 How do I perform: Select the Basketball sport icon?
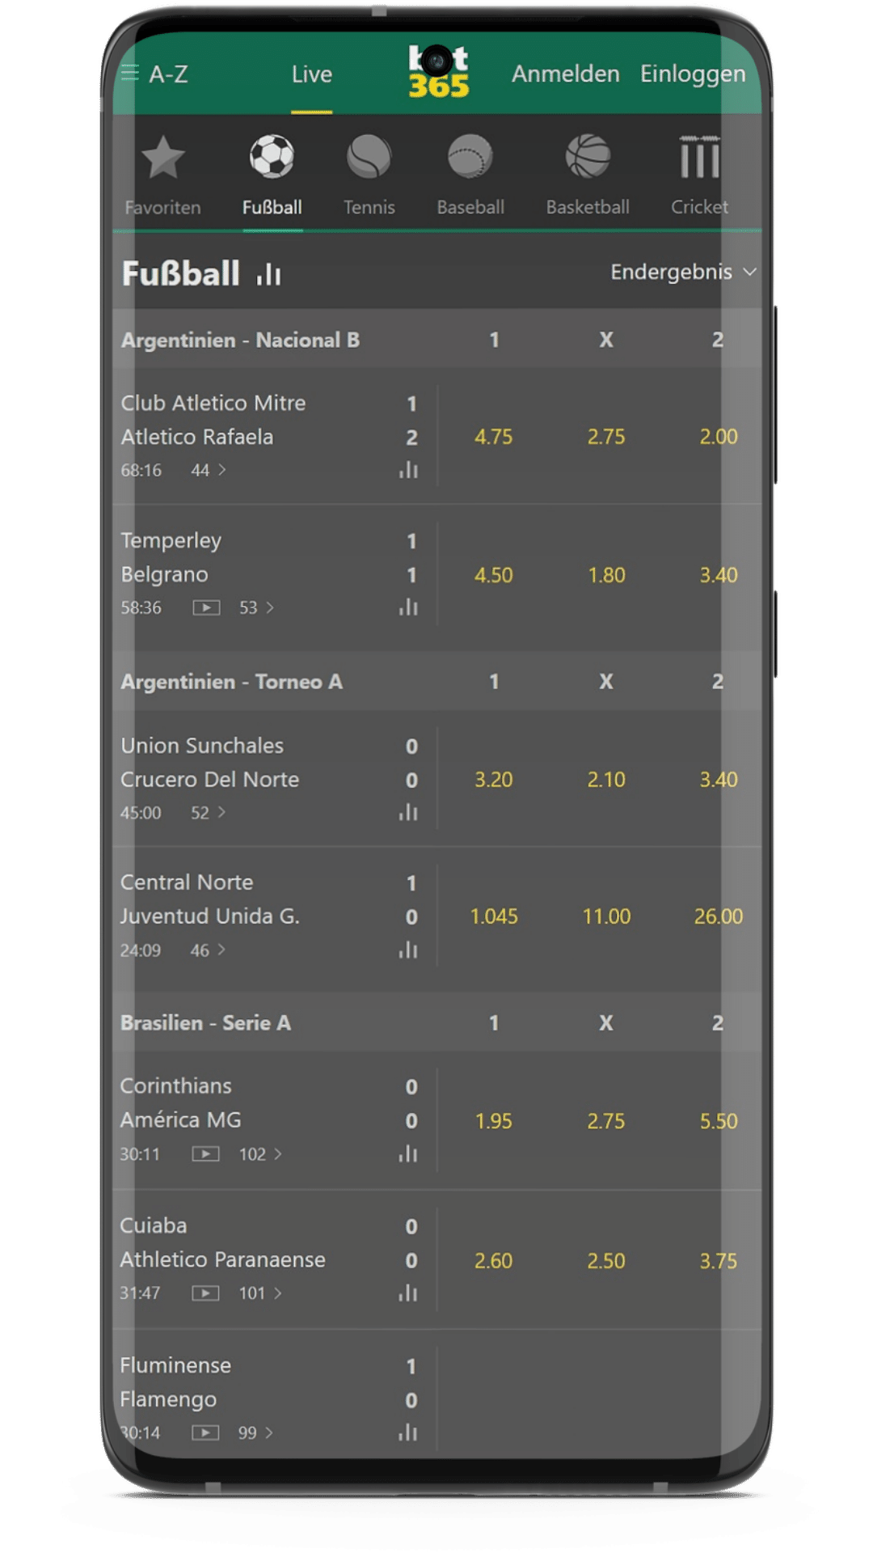589,159
